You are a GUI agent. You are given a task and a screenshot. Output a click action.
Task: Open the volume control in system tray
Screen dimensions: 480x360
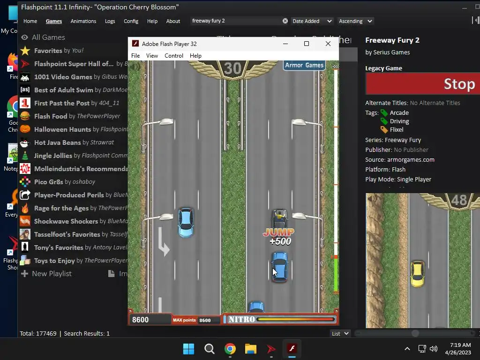coord(434,349)
